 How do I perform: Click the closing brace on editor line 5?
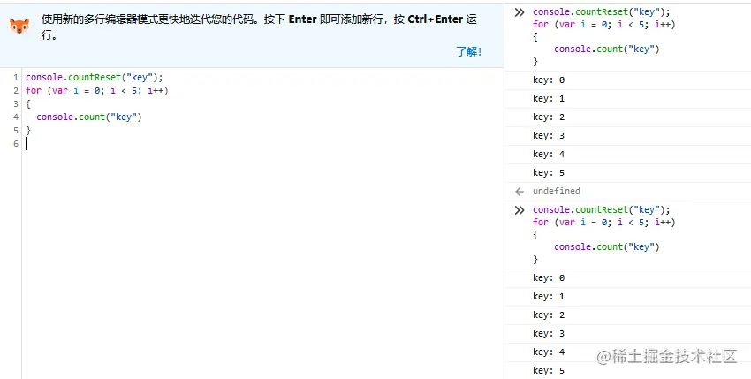(27, 131)
